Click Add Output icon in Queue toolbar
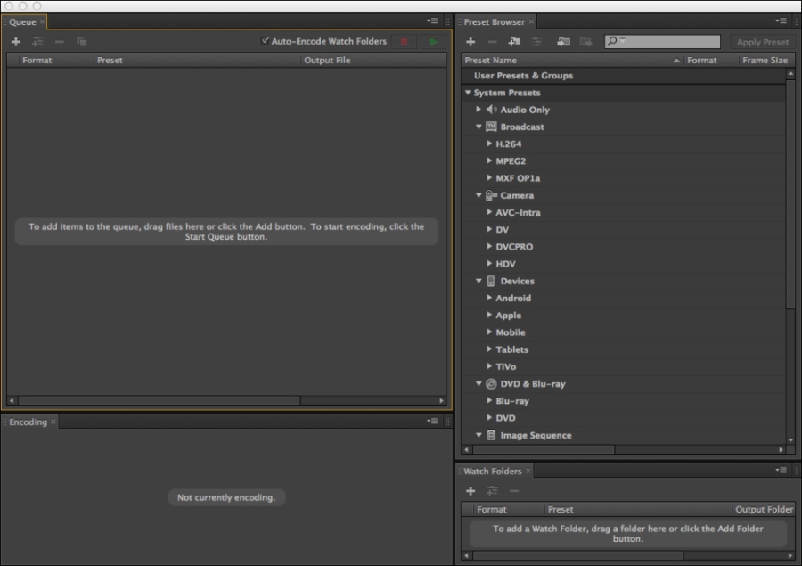This screenshot has width=802, height=566. tap(37, 42)
